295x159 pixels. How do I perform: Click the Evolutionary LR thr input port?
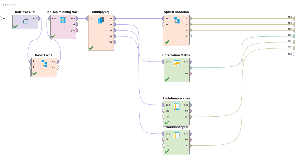tap(164, 145)
